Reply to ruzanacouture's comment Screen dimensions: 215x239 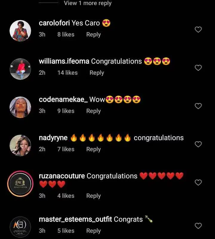coord(93,196)
